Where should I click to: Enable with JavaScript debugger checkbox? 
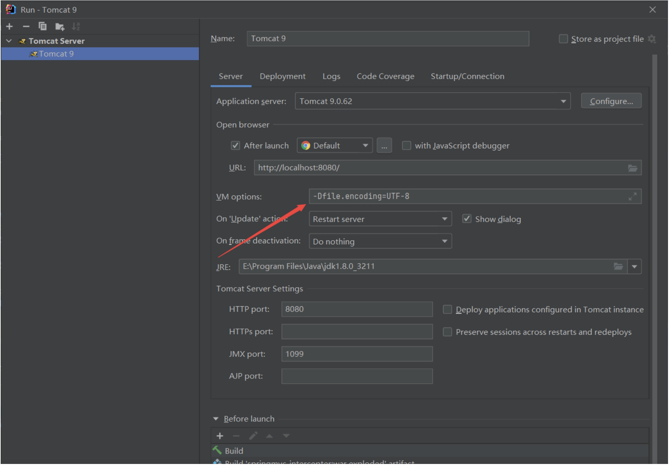406,146
